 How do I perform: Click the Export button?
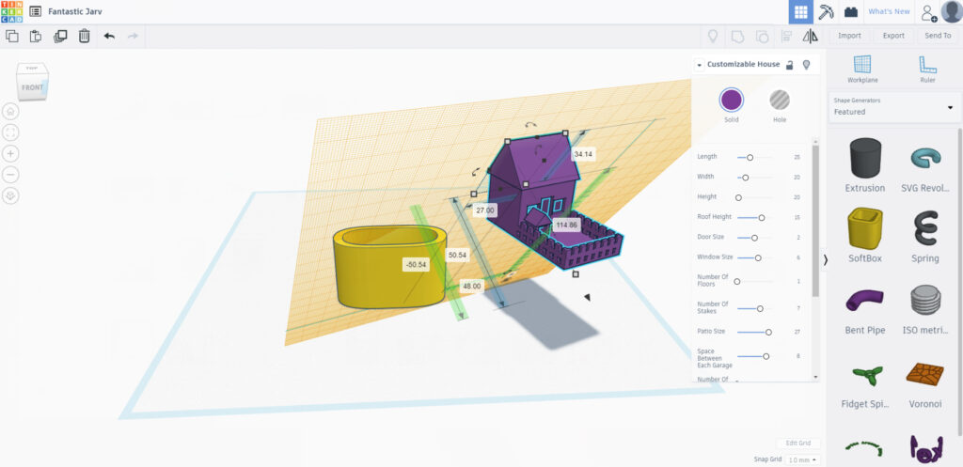[893, 36]
